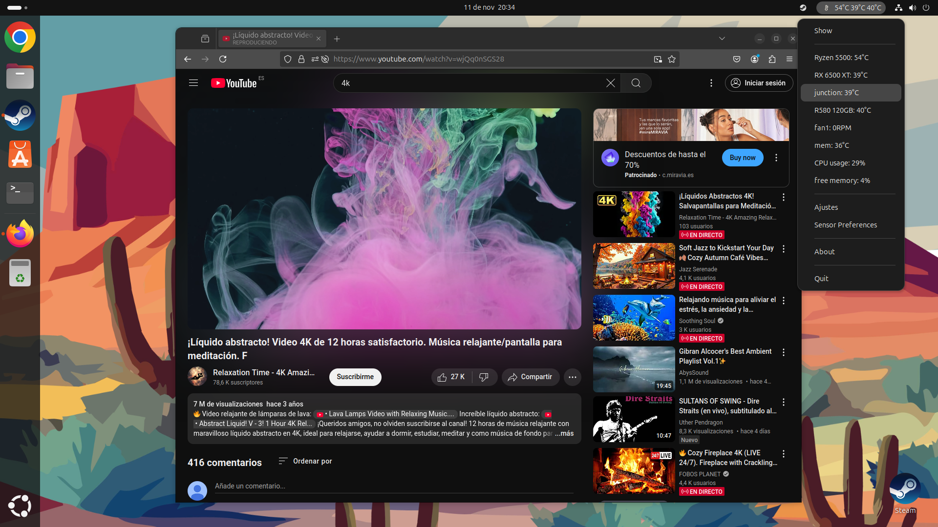Image resolution: width=938 pixels, height=527 pixels.
Task: Open Steam from the Ubuntu dock
Action: click(x=20, y=116)
